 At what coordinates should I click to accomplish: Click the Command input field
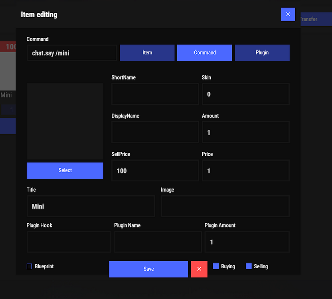[x=72, y=53]
